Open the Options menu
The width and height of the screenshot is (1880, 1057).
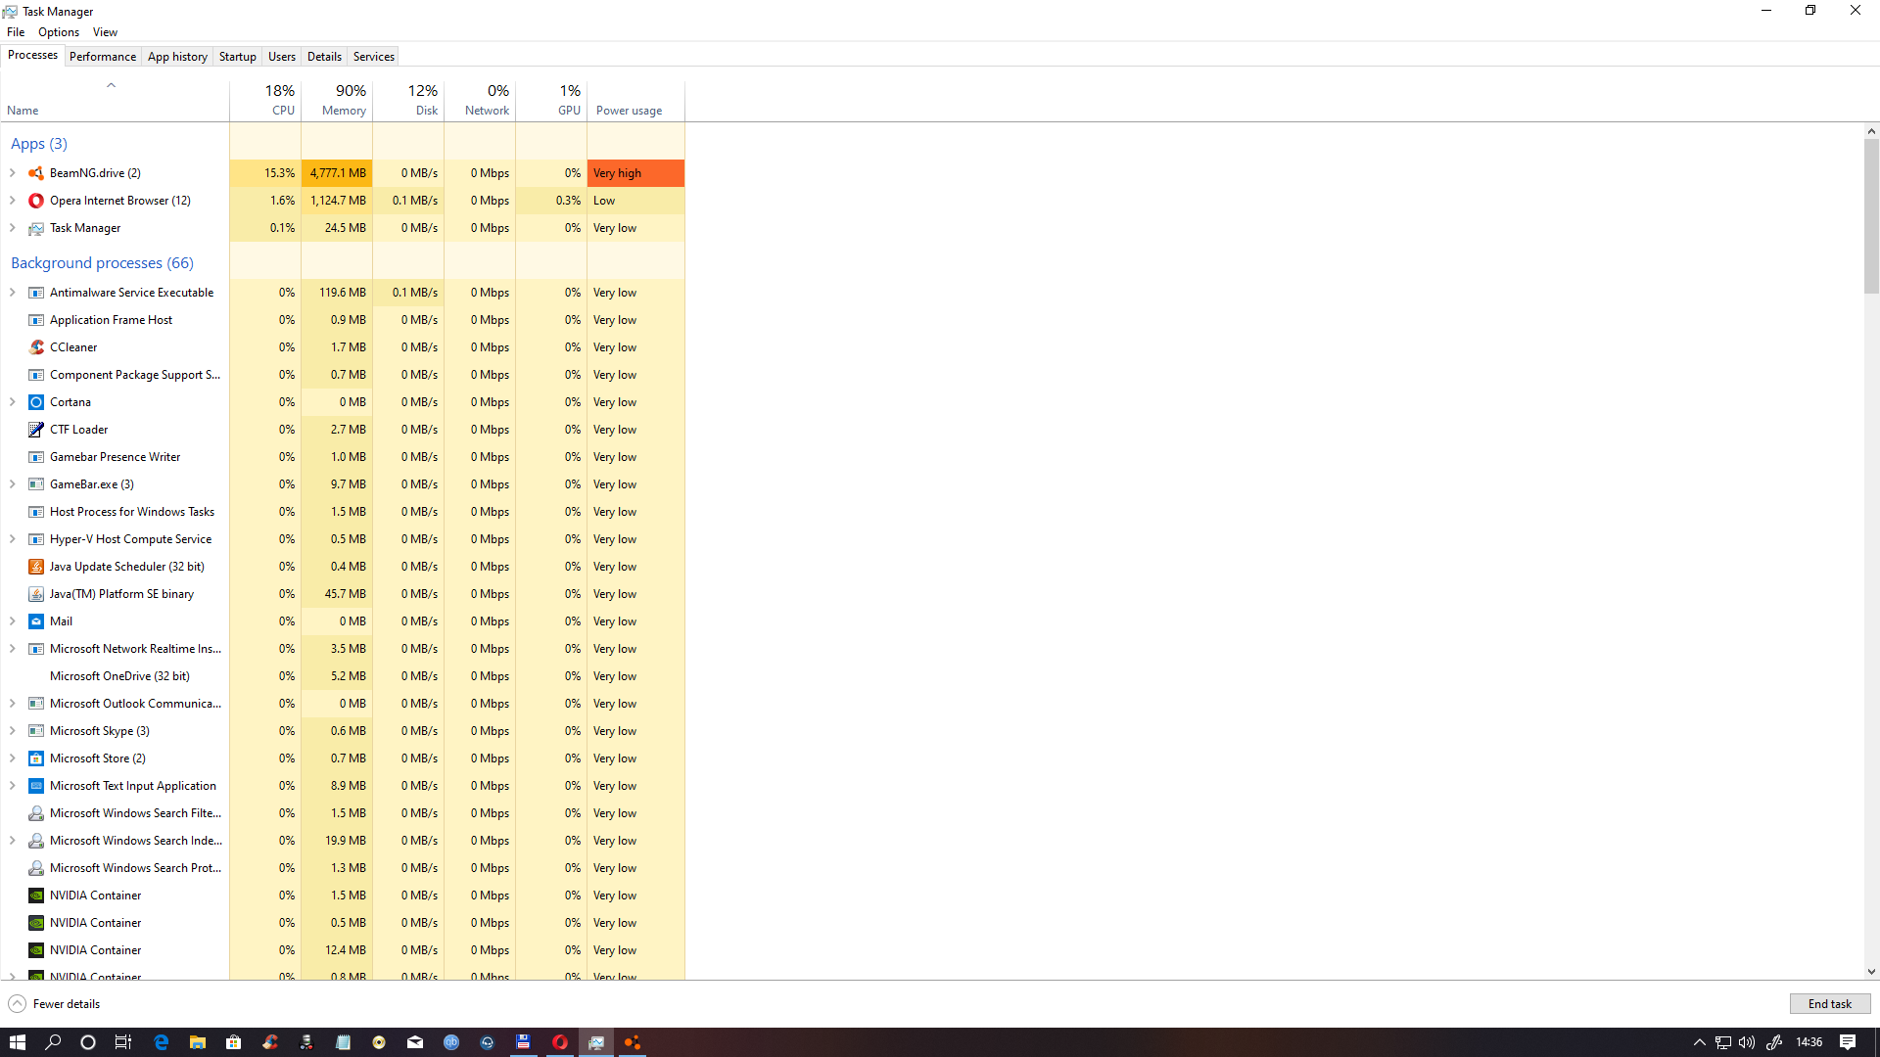(x=59, y=32)
